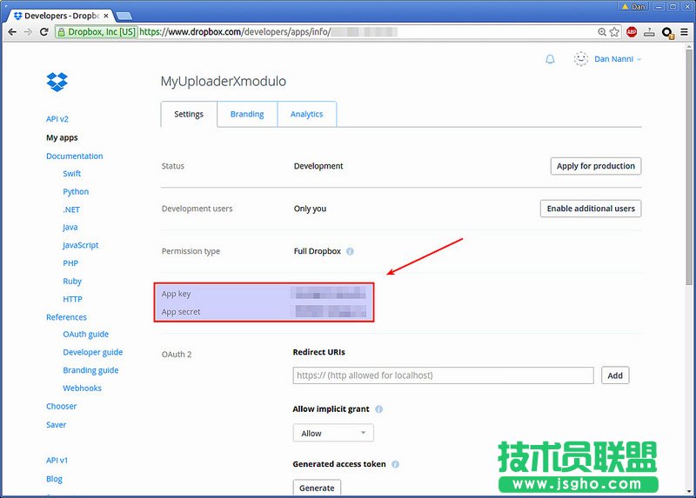This screenshot has height=498, width=696.
Task: Click the Dropbox logo in the sidebar
Action: point(57,82)
